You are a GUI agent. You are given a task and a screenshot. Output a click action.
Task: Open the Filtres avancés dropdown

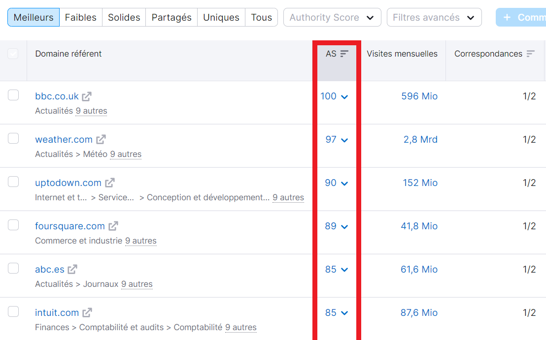coord(434,17)
